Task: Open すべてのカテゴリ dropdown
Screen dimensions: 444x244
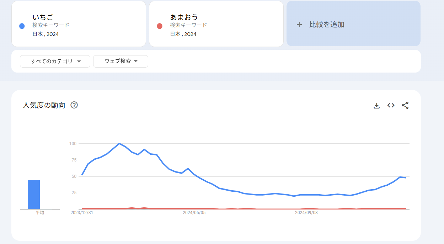Action: [x=55, y=61]
